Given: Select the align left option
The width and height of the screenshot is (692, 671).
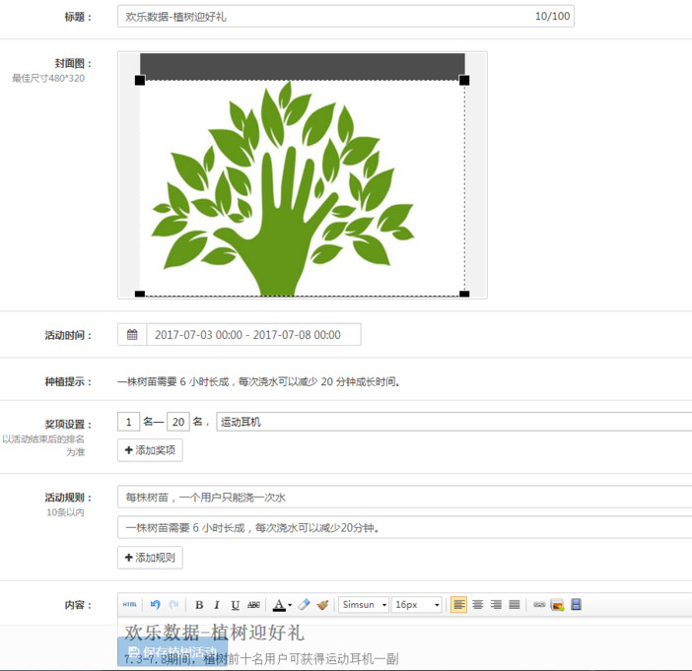Looking at the screenshot, I should point(459,605).
